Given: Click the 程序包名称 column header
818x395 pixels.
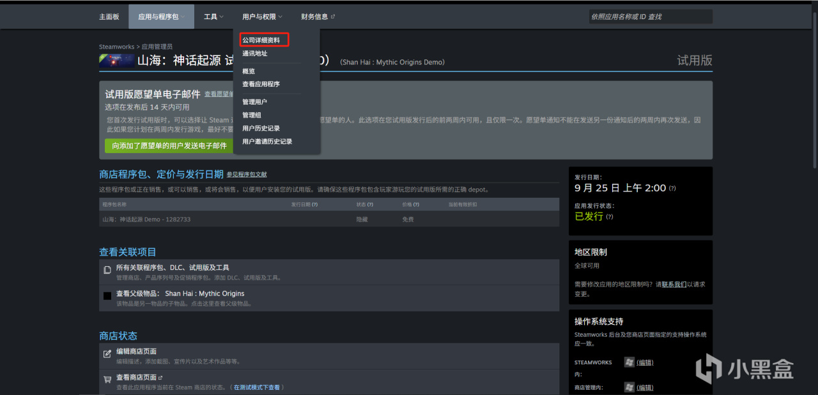Looking at the screenshot, I should [114, 204].
